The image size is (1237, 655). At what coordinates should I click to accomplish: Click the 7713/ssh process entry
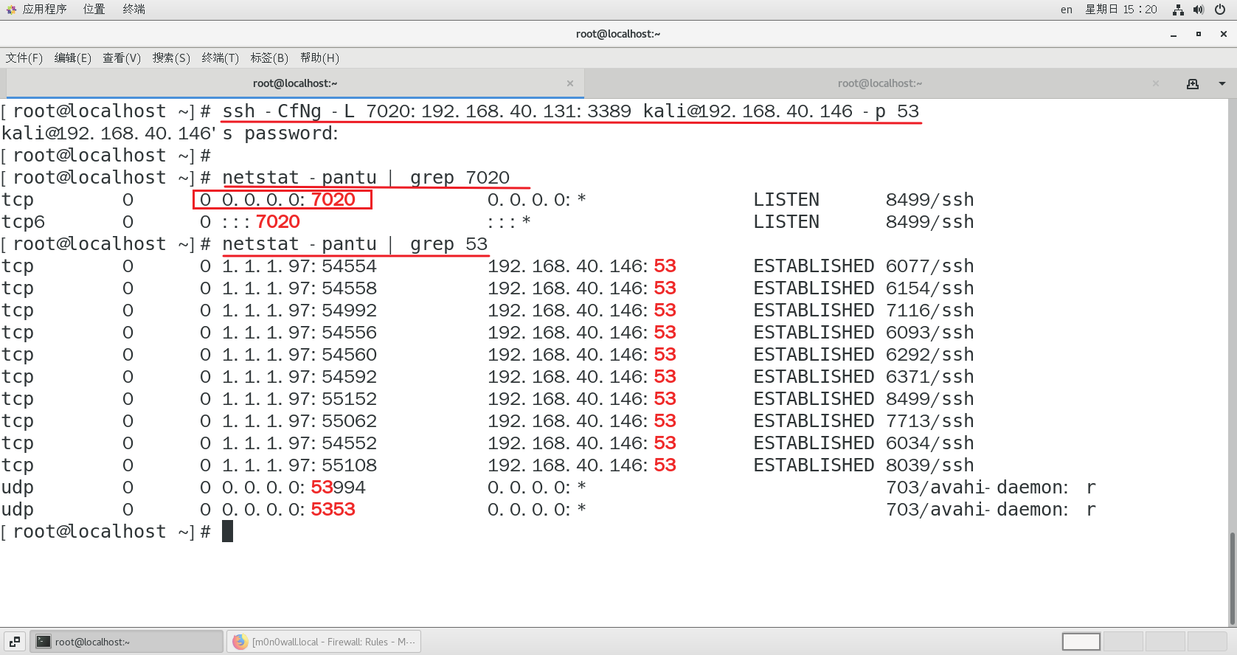click(x=930, y=421)
